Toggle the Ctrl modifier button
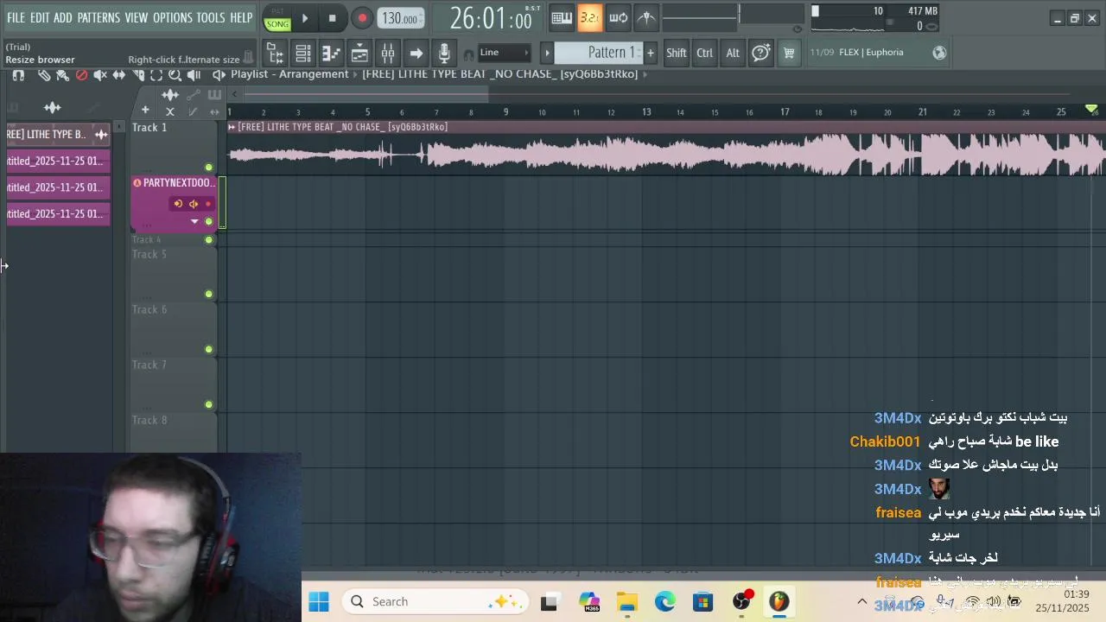Screen dimensions: 1106x622 pos(705,53)
